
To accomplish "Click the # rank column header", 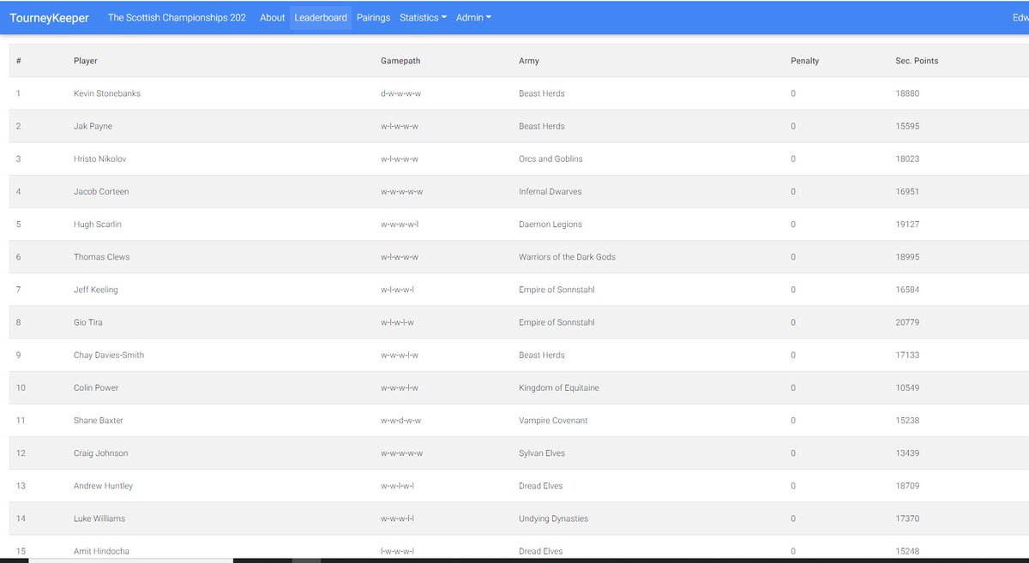I will [x=18, y=61].
